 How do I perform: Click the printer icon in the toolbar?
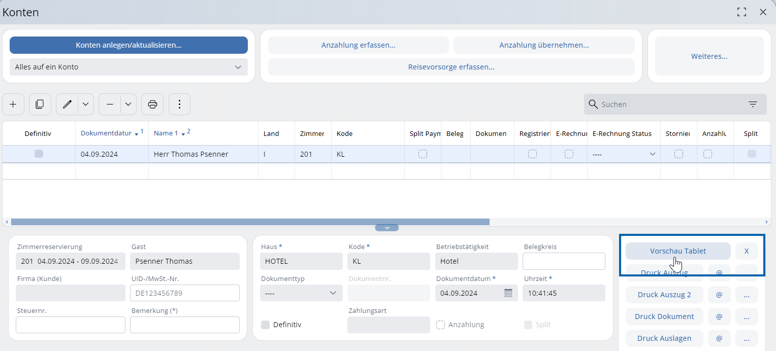152,104
